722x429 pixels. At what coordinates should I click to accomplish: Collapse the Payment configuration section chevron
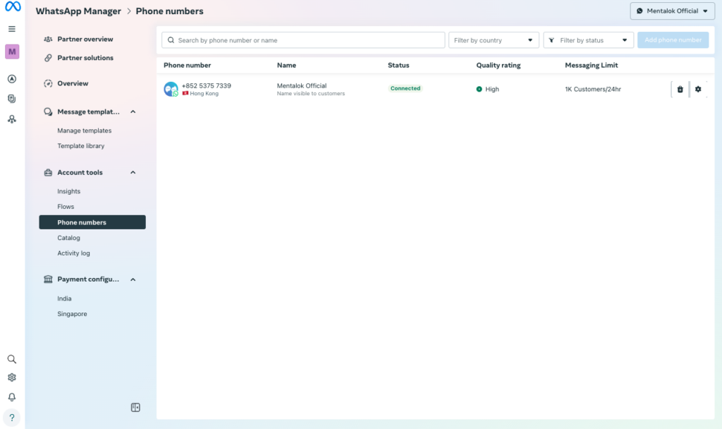coord(133,279)
